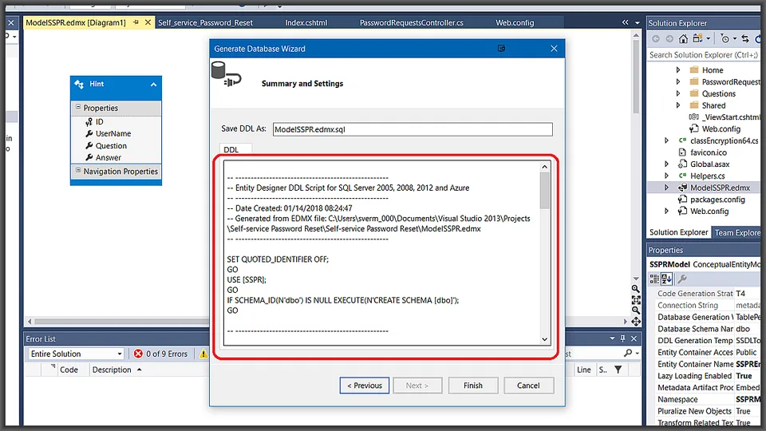The height and width of the screenshot is (431, 766).
Task: Sort Error List by Description column
Action: click(x=117, y=370)
